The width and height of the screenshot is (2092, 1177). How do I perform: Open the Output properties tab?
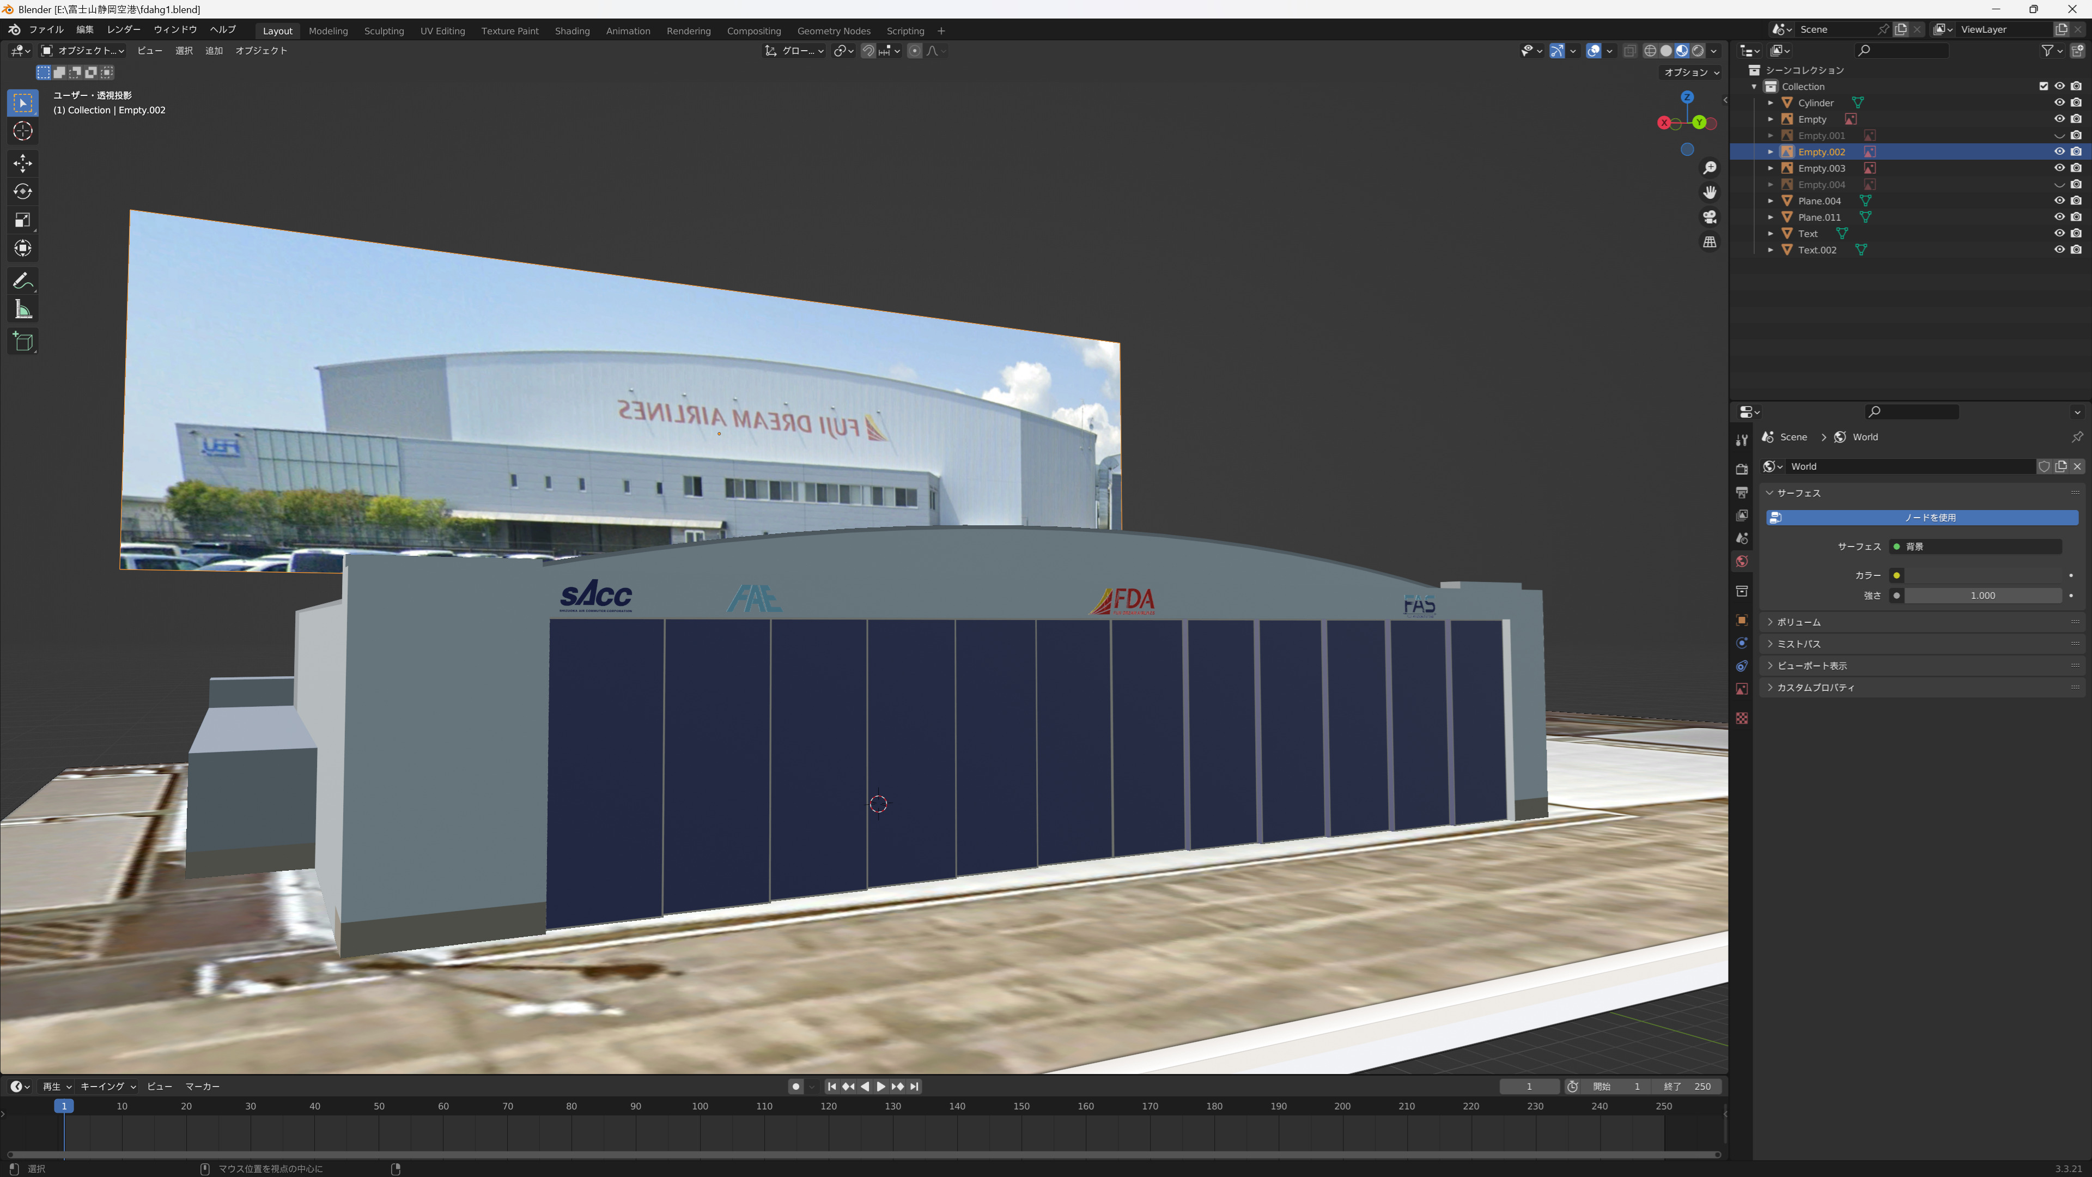pos(1741,492)
